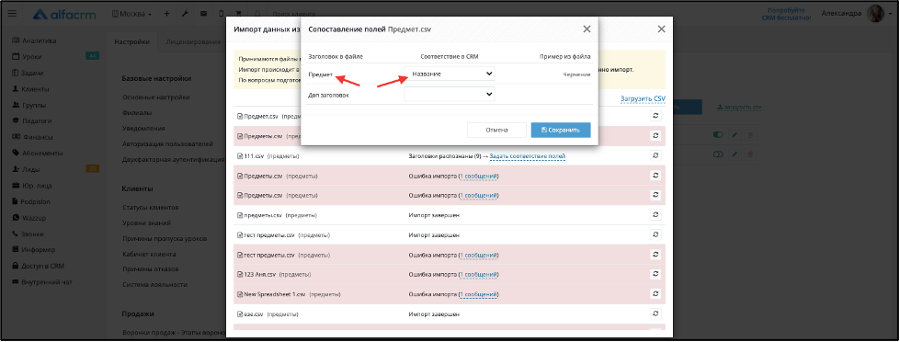Open the Москва branch dropdown
The image size is (900, 342).
131,14
